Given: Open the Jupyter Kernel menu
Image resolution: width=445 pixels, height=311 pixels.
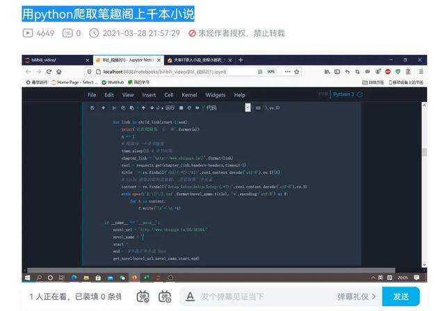Looking at the screenshot, I should [189, 95].
